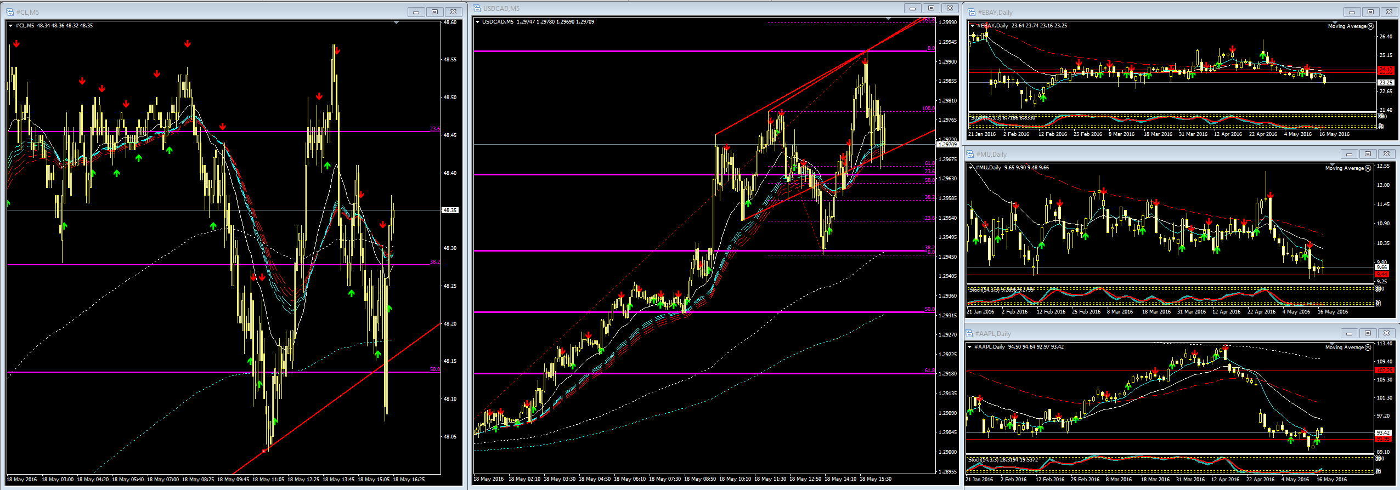Restore the #CL,M5 chart window

pyautogui.click(x=435, y=12)
